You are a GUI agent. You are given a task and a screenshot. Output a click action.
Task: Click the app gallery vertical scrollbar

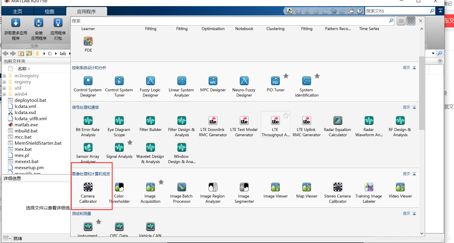tap(422, 93)
